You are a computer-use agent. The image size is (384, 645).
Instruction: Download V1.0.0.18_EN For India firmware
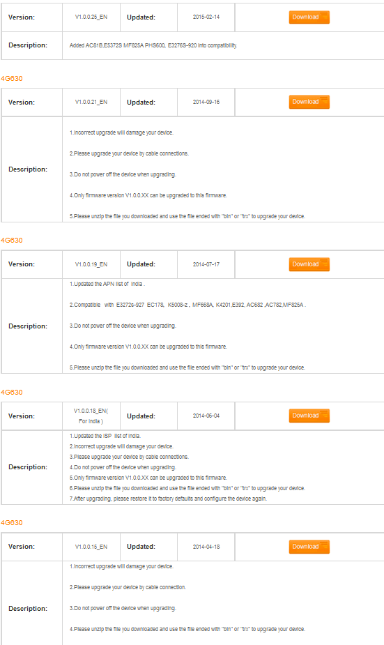point(309,416)
